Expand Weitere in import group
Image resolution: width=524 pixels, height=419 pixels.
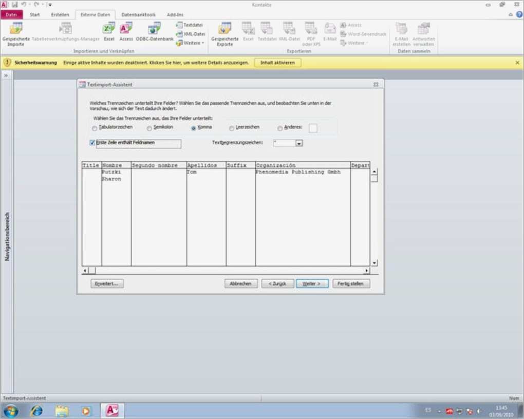click(x=190, y=43)
